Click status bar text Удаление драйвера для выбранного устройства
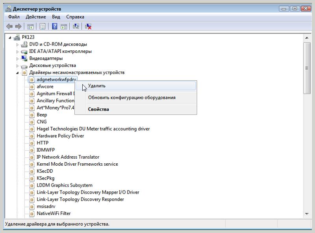This screenshot has width=315, height=233. pyautogui.click(x=57, y=224)
